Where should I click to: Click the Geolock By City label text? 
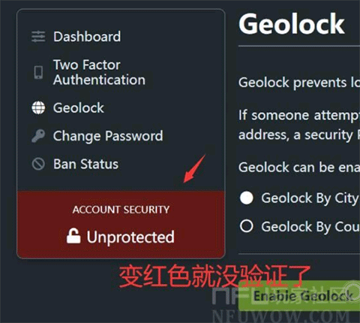(x=310, y=198)
